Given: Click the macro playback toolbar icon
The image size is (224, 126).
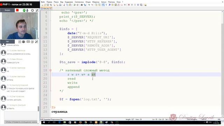Looking at the screenshot, I should [x=135, y=5].
